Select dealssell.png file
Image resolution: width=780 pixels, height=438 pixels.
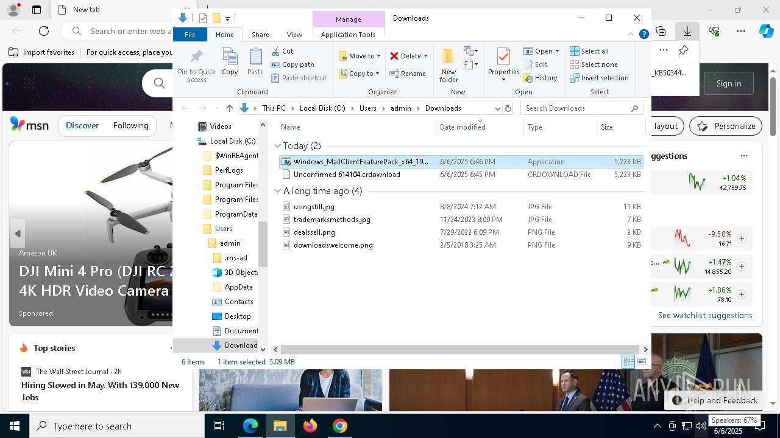(461, 232)
